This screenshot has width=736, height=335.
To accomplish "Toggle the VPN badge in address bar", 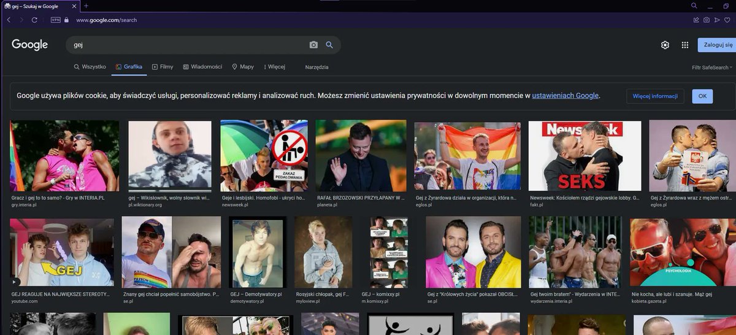I will click(x=56, y=20).
